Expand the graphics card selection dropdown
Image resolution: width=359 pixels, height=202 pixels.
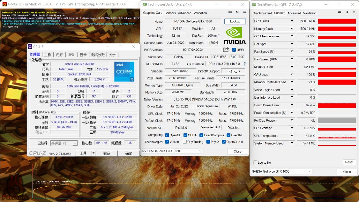(200, 151)
